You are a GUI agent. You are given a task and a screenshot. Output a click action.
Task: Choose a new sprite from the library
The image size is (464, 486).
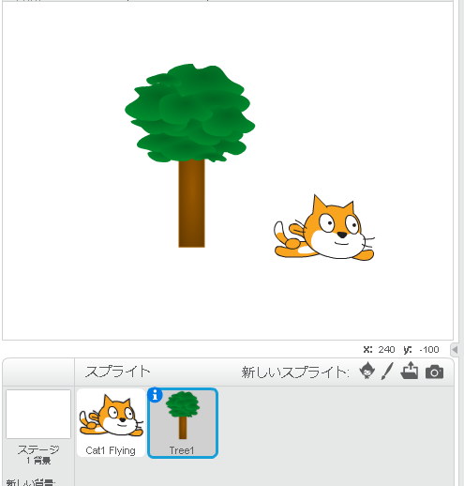pyautogui.click(x=367, y=371)
